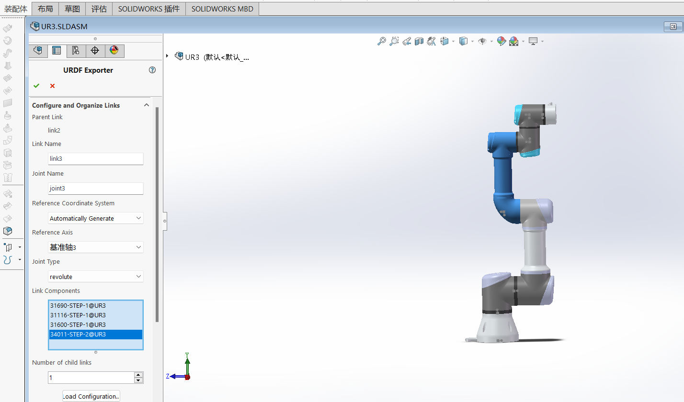Viewport: 684px width, 402px height.
Task: Increment the Number of child links stepper
Action: [x=138, y=375]
